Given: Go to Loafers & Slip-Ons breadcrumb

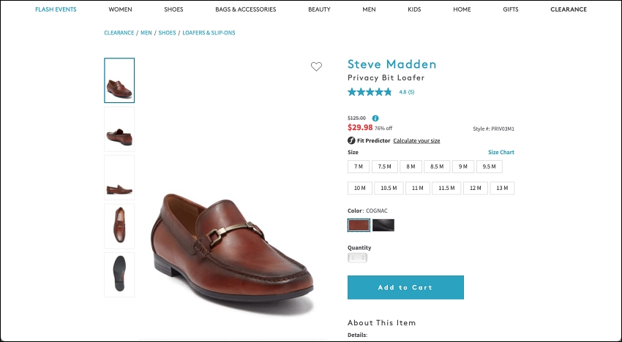Looking at the screenshot, I should coord(209,33).
